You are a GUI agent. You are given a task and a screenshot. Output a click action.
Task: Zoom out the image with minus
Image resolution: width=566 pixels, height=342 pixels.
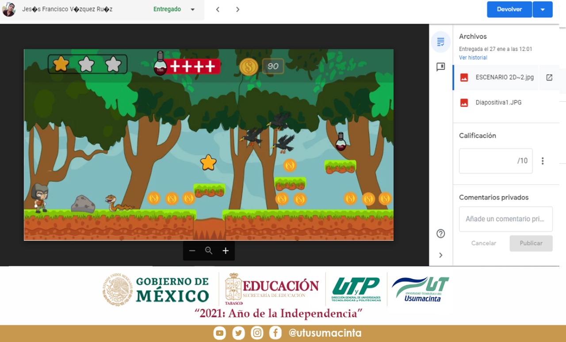(x=192, y=251)
